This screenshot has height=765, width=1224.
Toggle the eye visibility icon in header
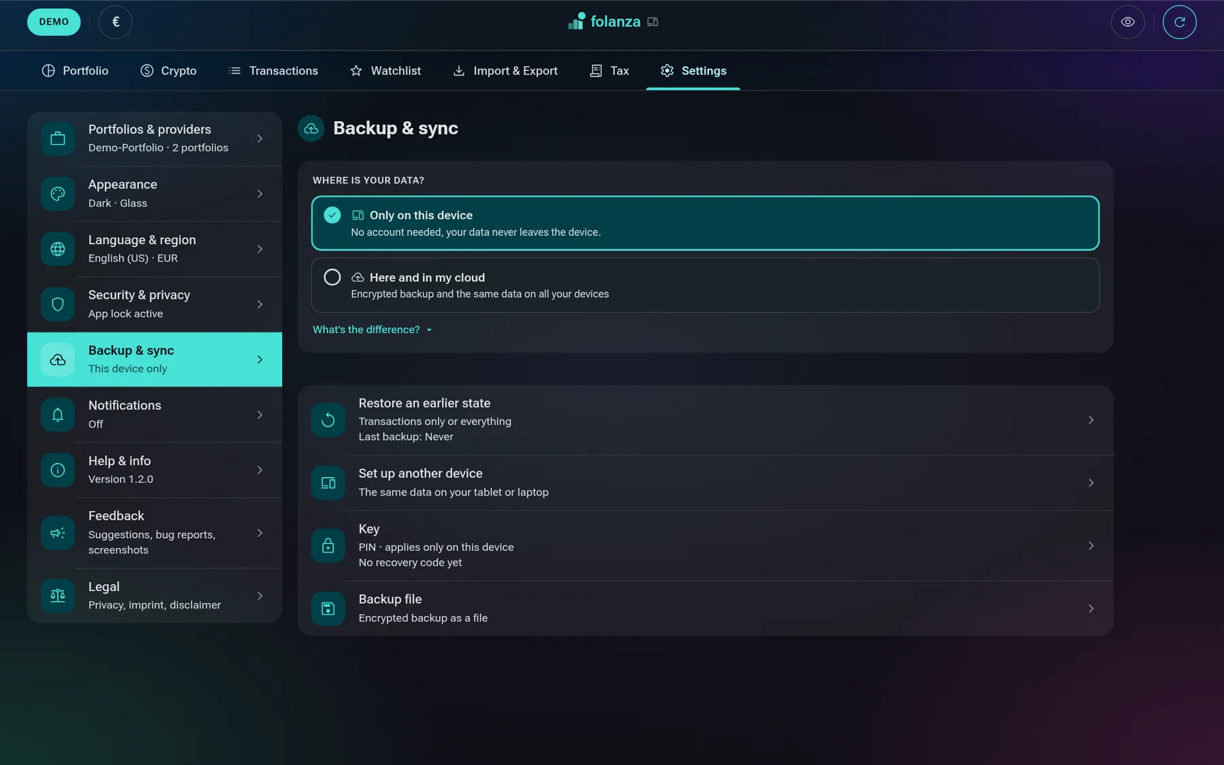pos(1127,22)
